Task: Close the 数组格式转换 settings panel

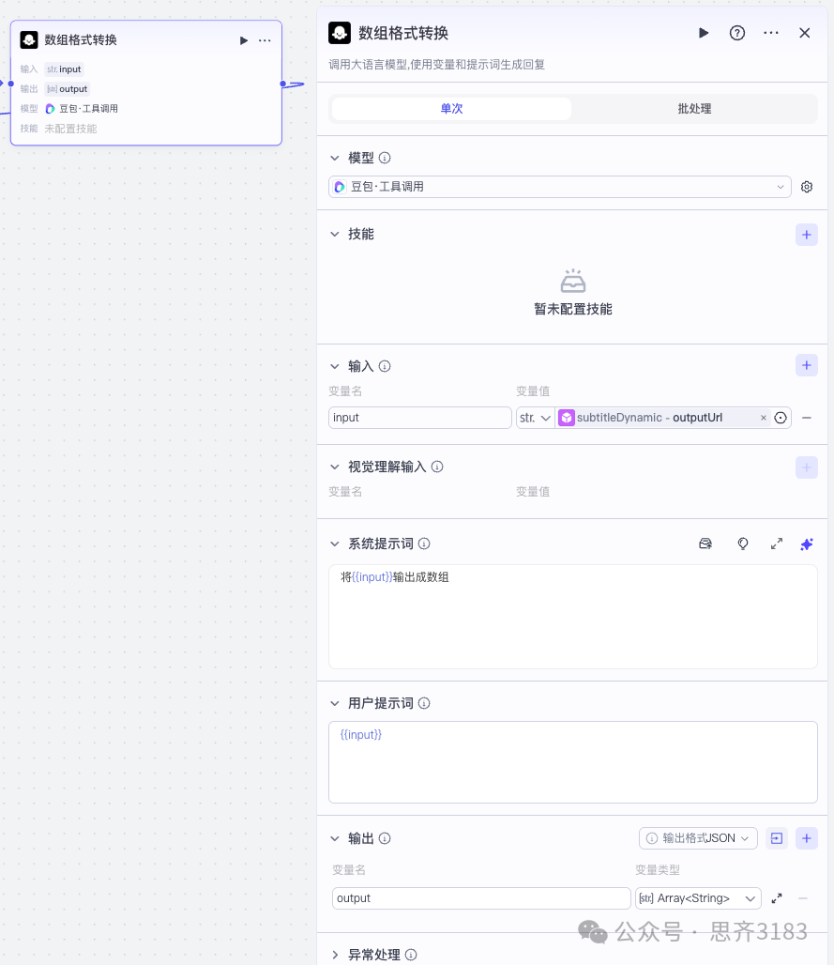Action: (x=805, y=33)
